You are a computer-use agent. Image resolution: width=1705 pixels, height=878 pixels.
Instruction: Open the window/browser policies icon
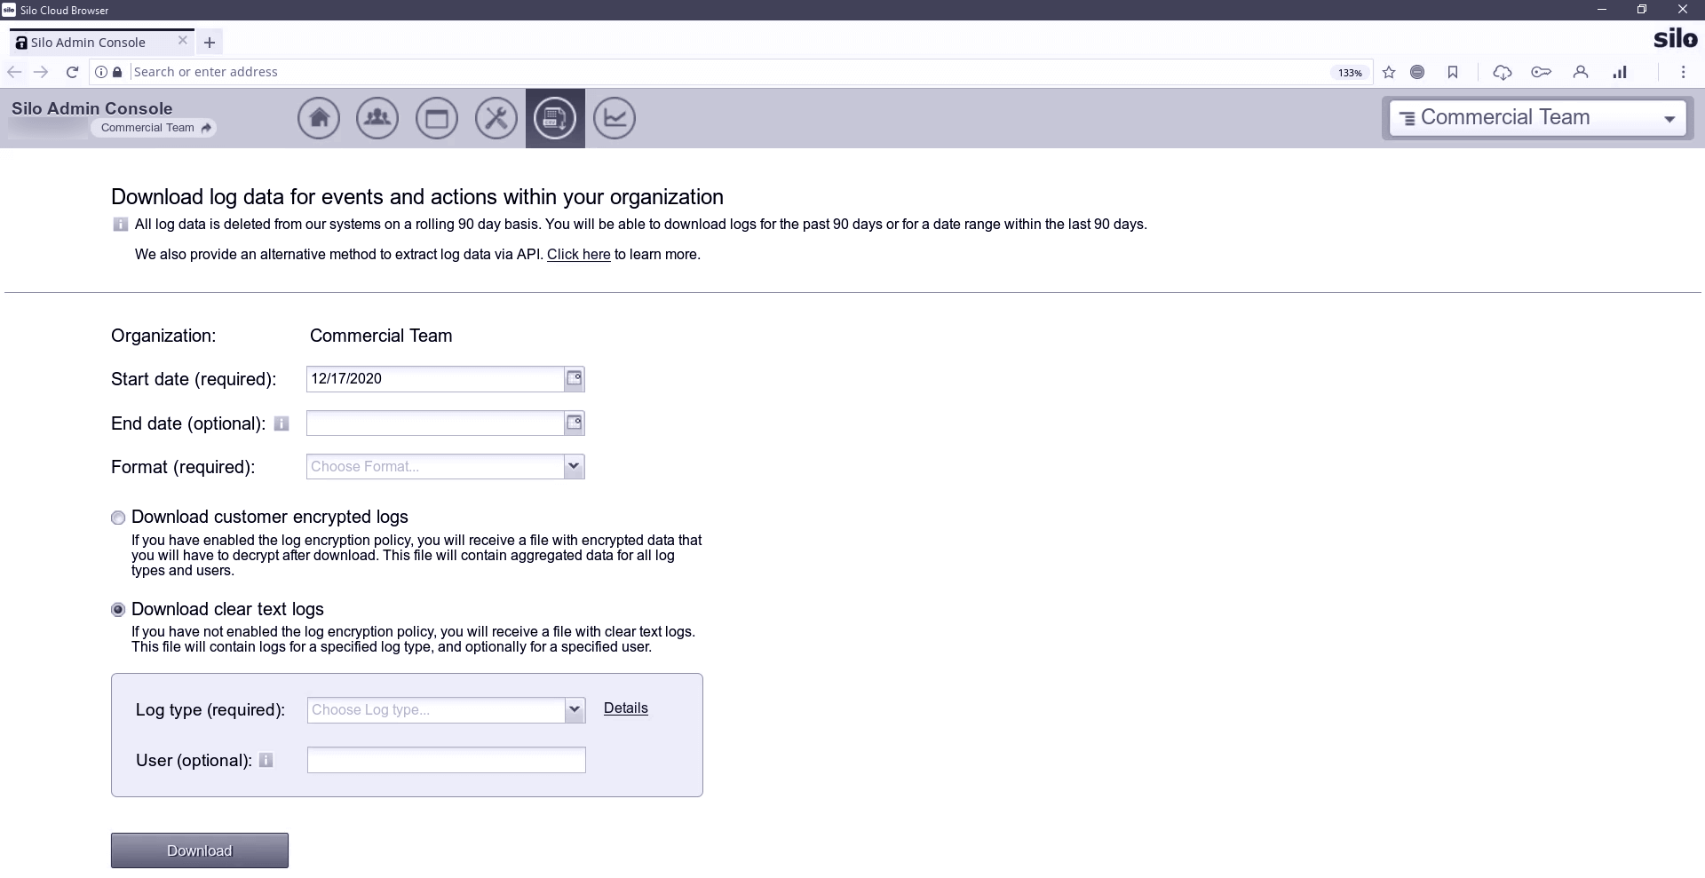pyautogui.click(x=437, y=118)
